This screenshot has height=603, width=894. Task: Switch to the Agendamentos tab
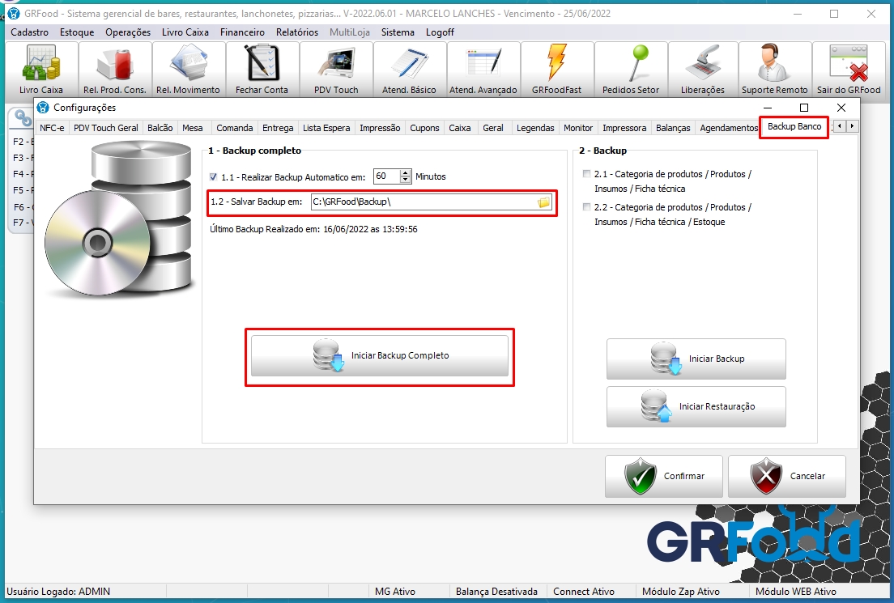[729, 128]
